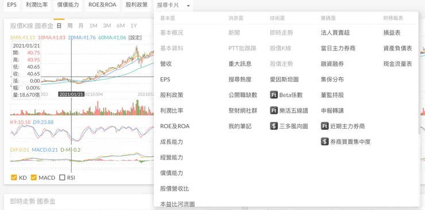Select 集保分布 card option
This screenshot has width=425, height=210.
(x=333, y=80)
